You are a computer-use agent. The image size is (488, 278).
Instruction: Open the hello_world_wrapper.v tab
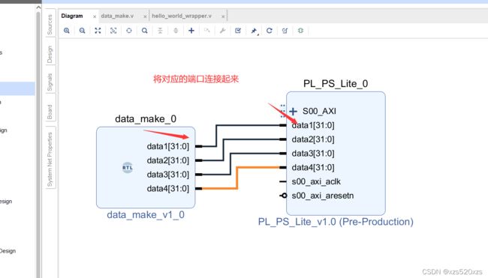coord(182,16)
